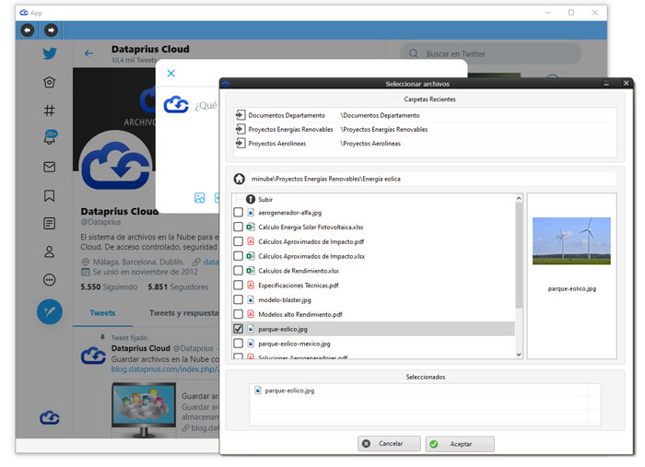Click PDF icon of Especificaciones Técnicas.pdf

pyautogui.click(x=251, y=285)
